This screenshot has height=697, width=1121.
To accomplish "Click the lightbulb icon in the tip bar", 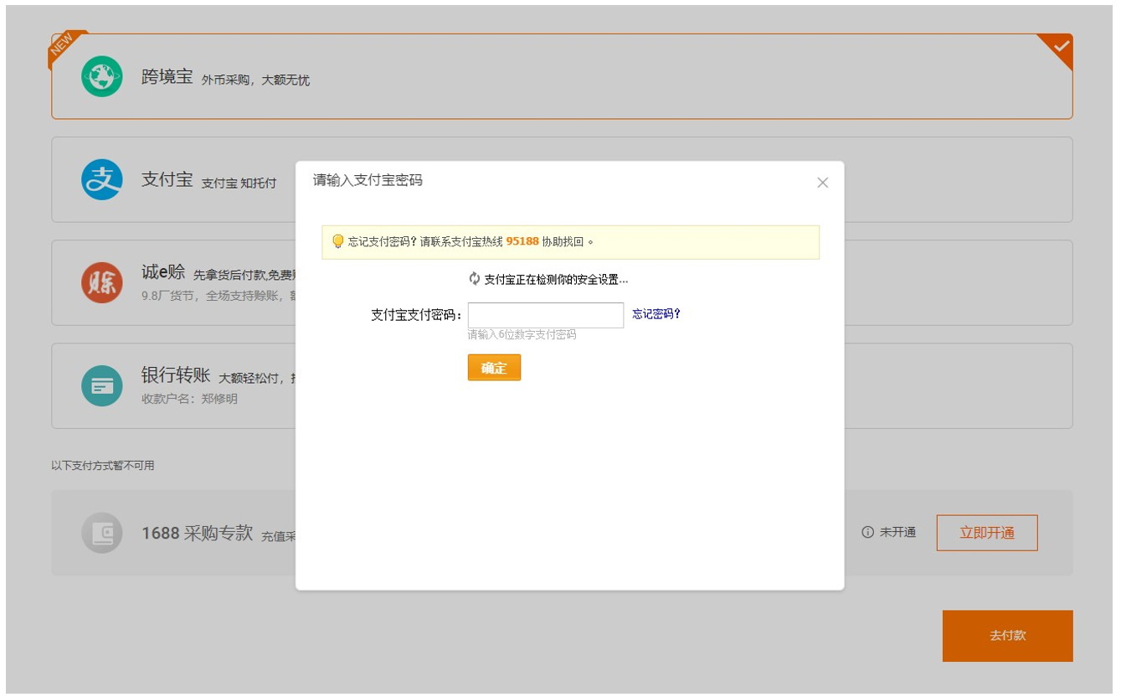I will (338, 241).
